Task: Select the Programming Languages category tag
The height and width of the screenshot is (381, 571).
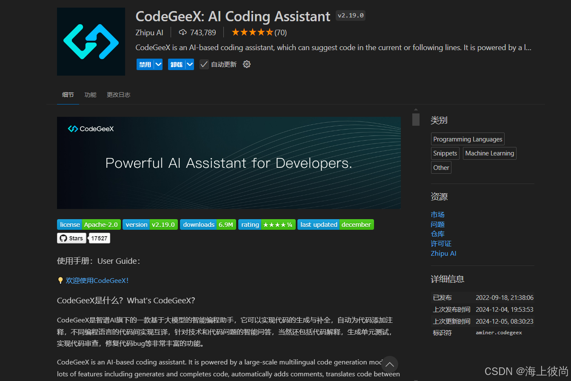Action: 468,139
